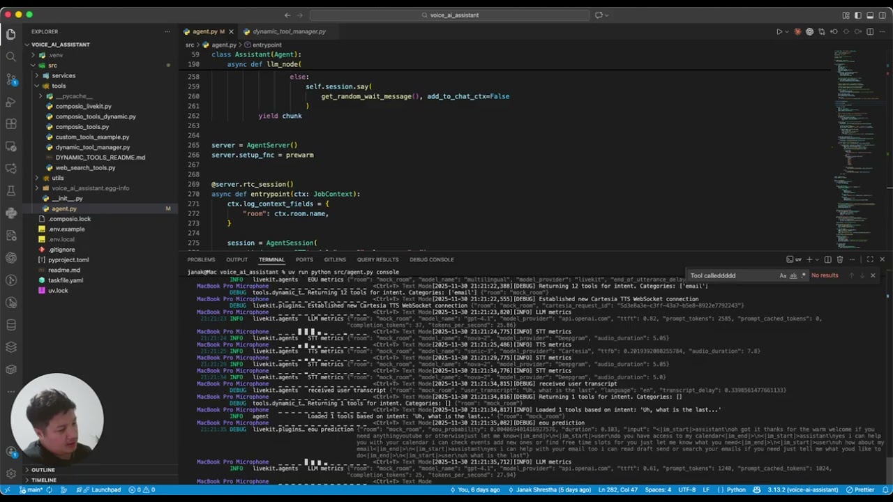Viewport: 893px width, 502px height.
Task: Toggle the Secondary Side Bar visibility
Action: 883,15
